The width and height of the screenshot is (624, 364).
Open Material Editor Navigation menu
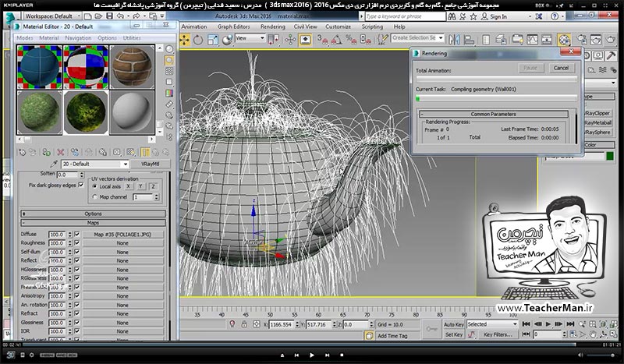pos(78,37)
